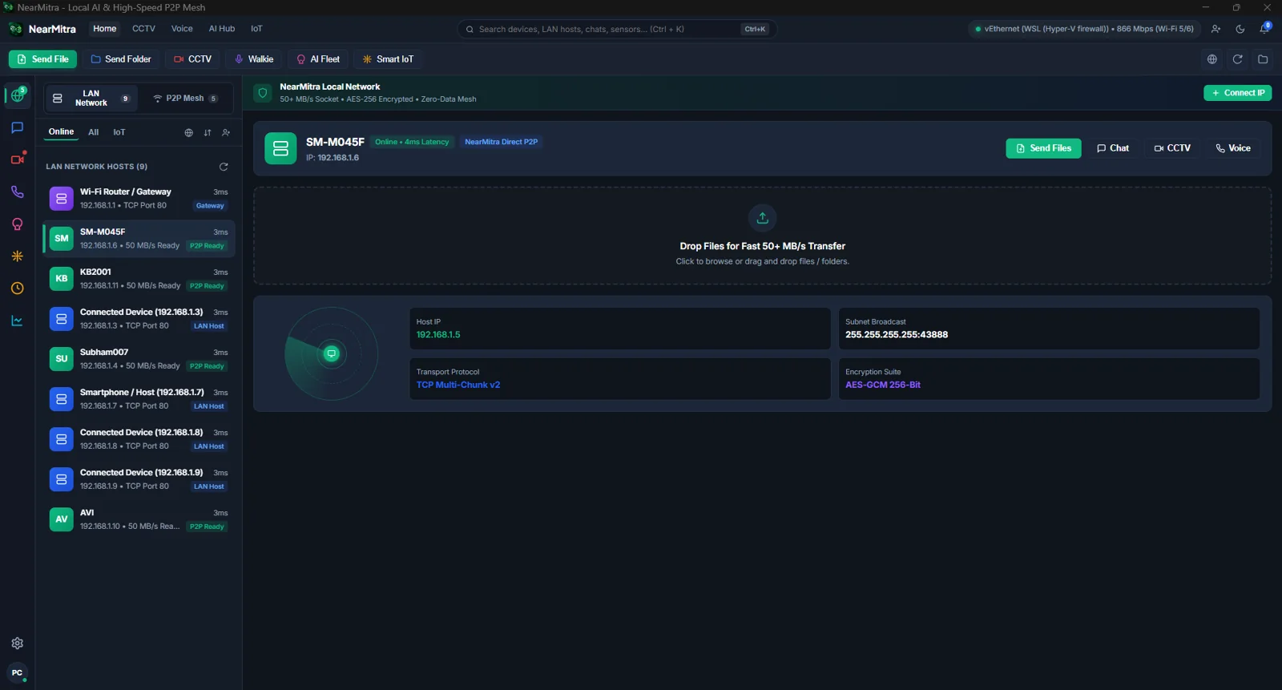Toggle dark mode moon icon
Screen dimensions: 1282x690
tap(1240, 29)
